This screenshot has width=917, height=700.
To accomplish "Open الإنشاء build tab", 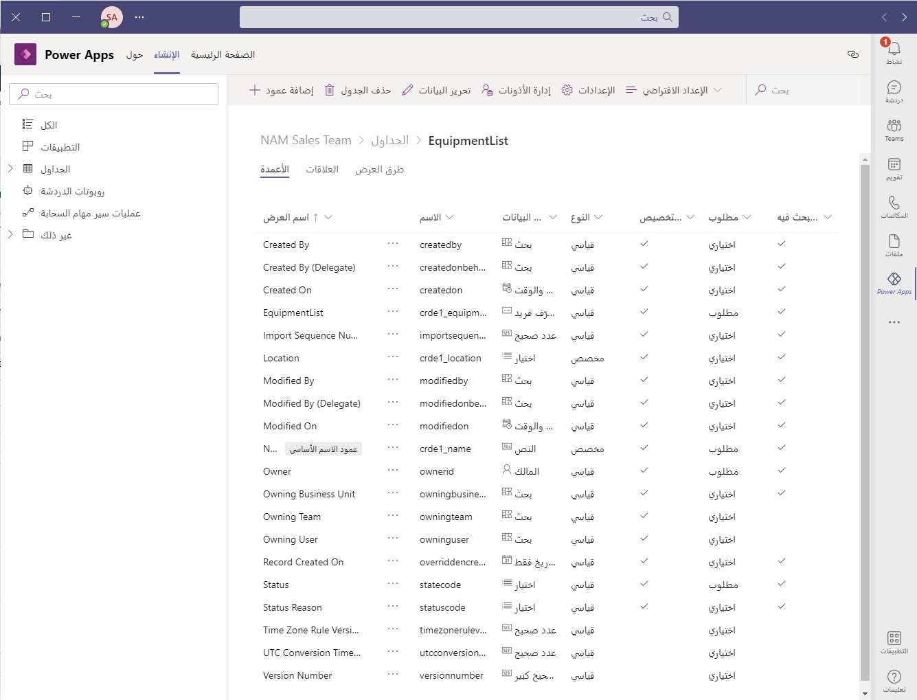I will (x=167, y=54).
